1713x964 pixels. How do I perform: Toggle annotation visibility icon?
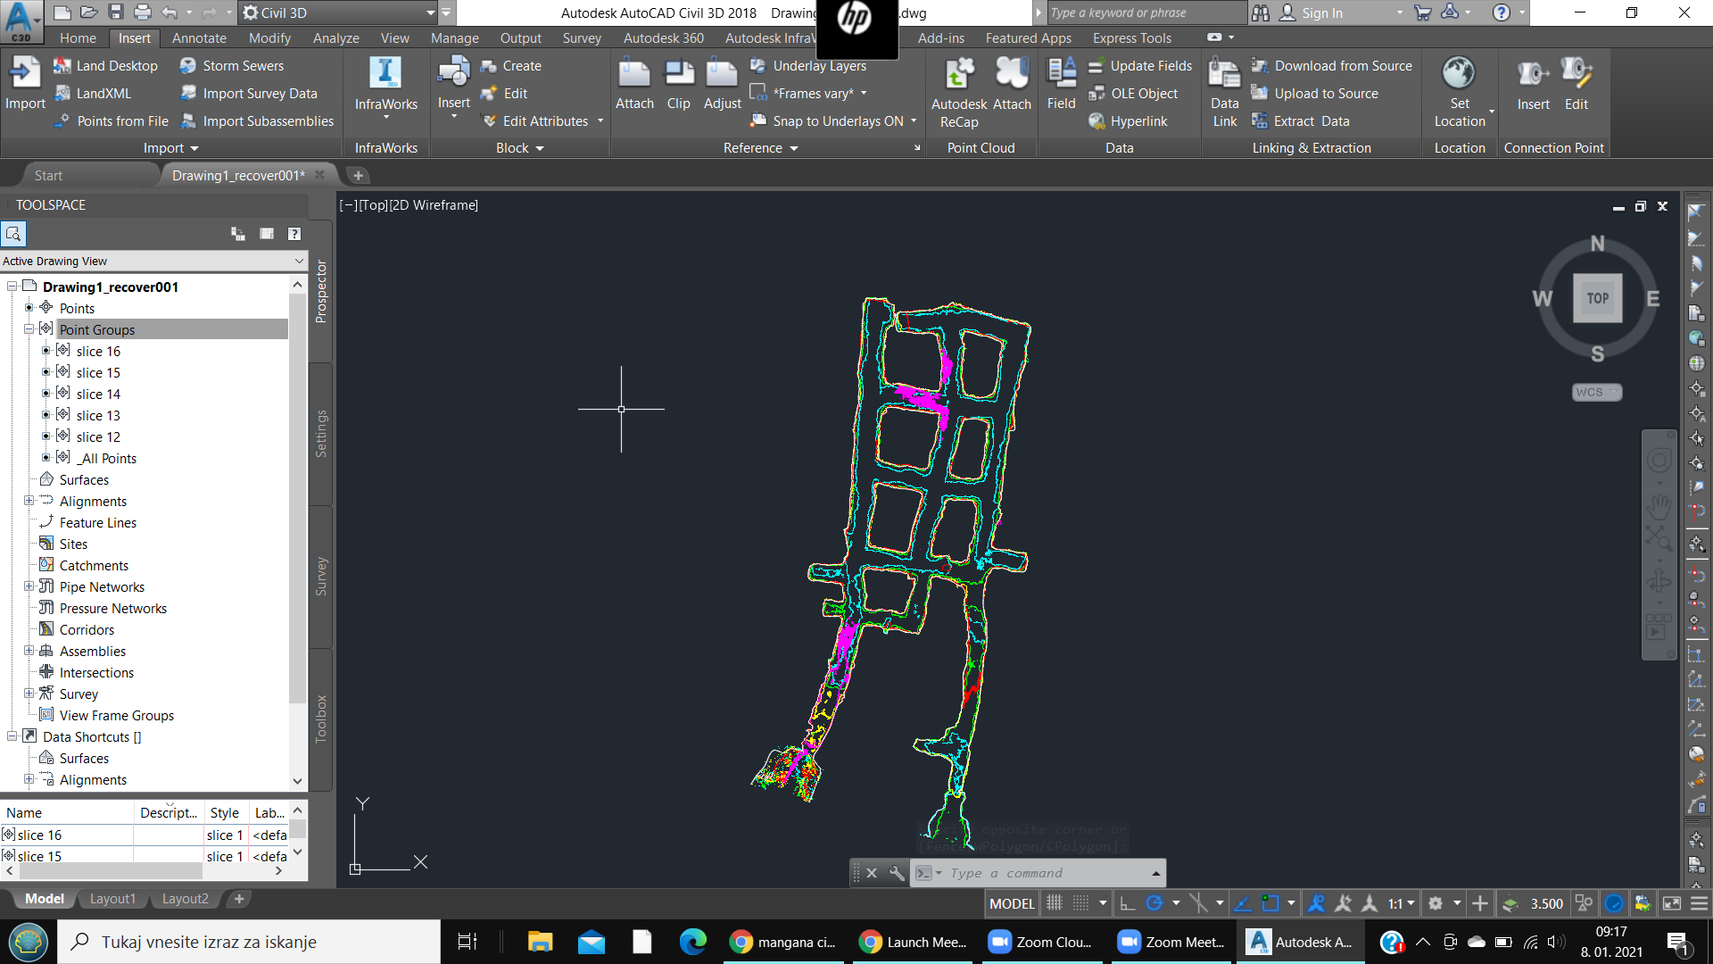point(1316,903)
